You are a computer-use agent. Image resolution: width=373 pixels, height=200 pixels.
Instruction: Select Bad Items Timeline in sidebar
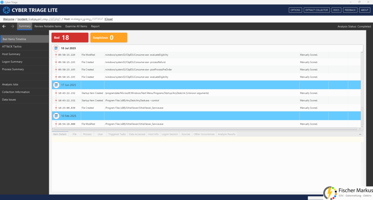click(x=24, y=39)
